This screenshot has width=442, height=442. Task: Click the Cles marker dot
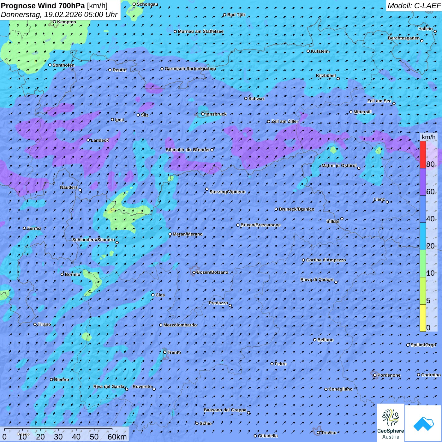(153, 295)
